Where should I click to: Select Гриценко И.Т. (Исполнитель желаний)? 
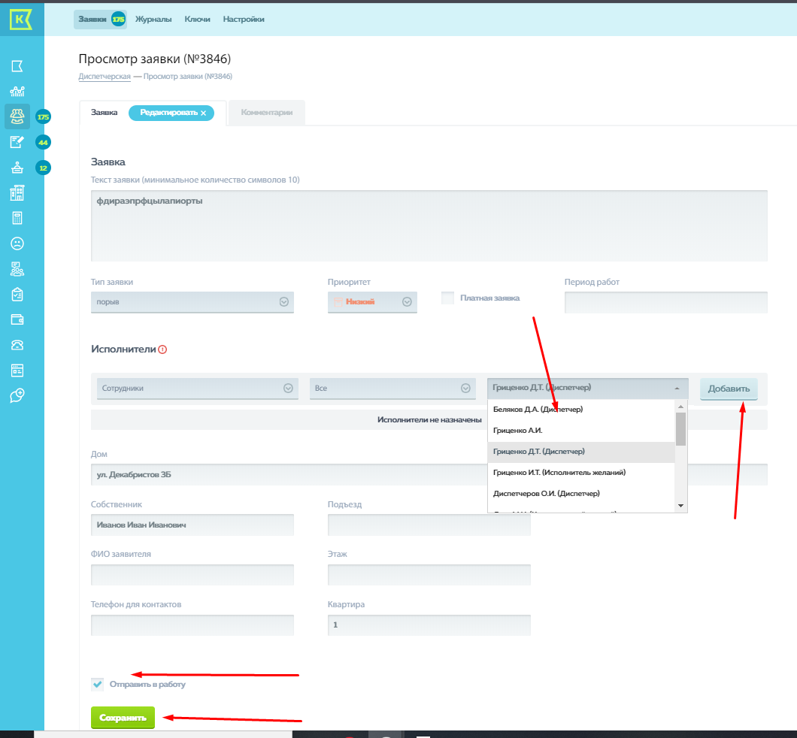(581, 473)
